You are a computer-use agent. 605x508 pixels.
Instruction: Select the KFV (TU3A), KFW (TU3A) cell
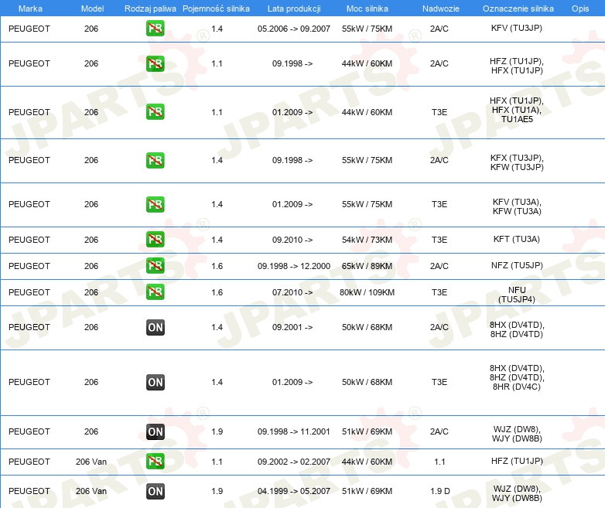pos(517,206)
